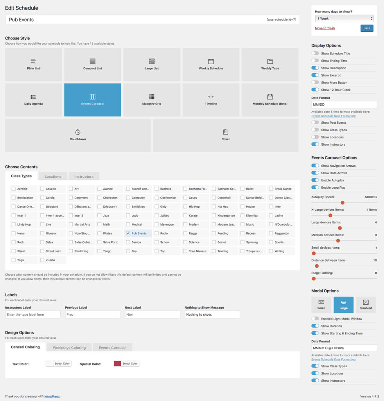Choose the Compact List style icon
The image size is (384, 401).
click(x=92, y=61)
